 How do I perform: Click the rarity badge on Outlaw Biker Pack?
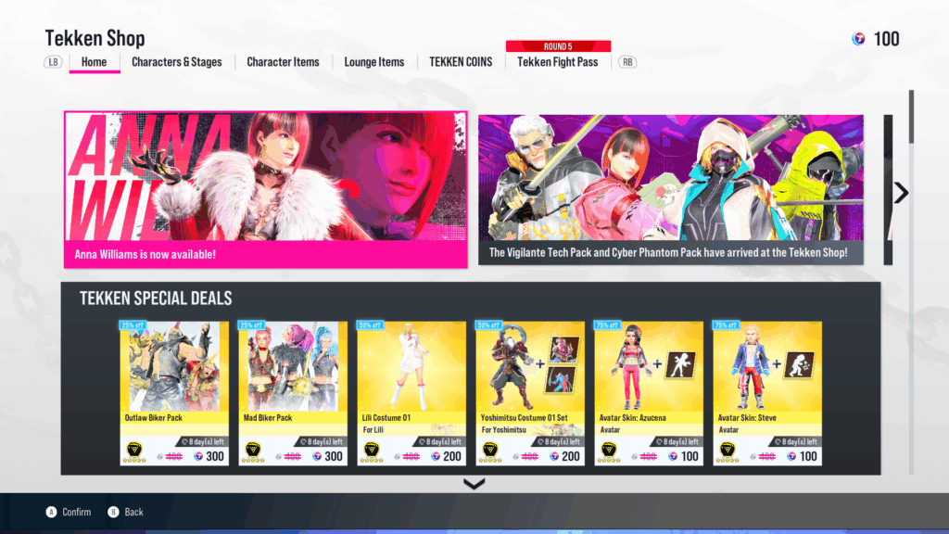tap(134, 451)
